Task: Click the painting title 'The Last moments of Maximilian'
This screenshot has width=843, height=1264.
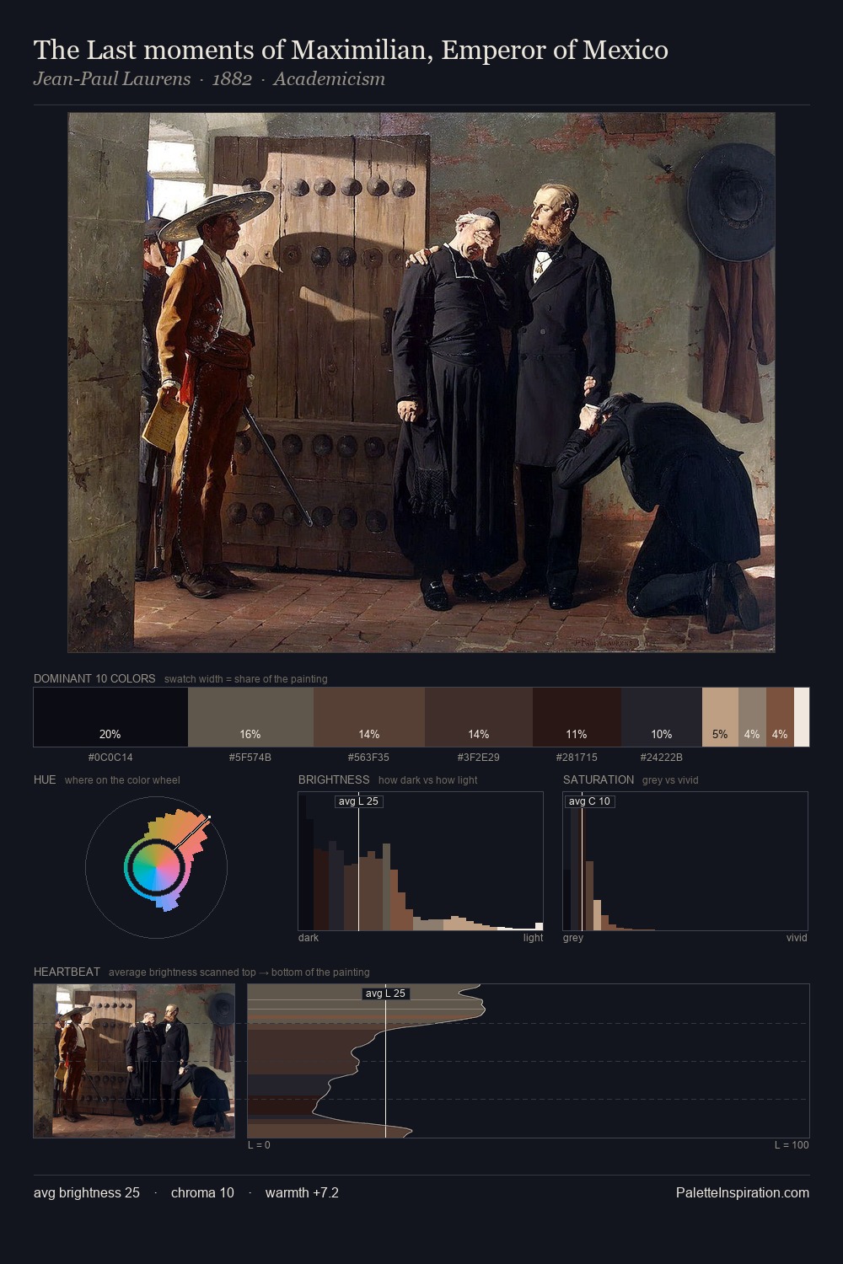Action: (x=351, y=51)
